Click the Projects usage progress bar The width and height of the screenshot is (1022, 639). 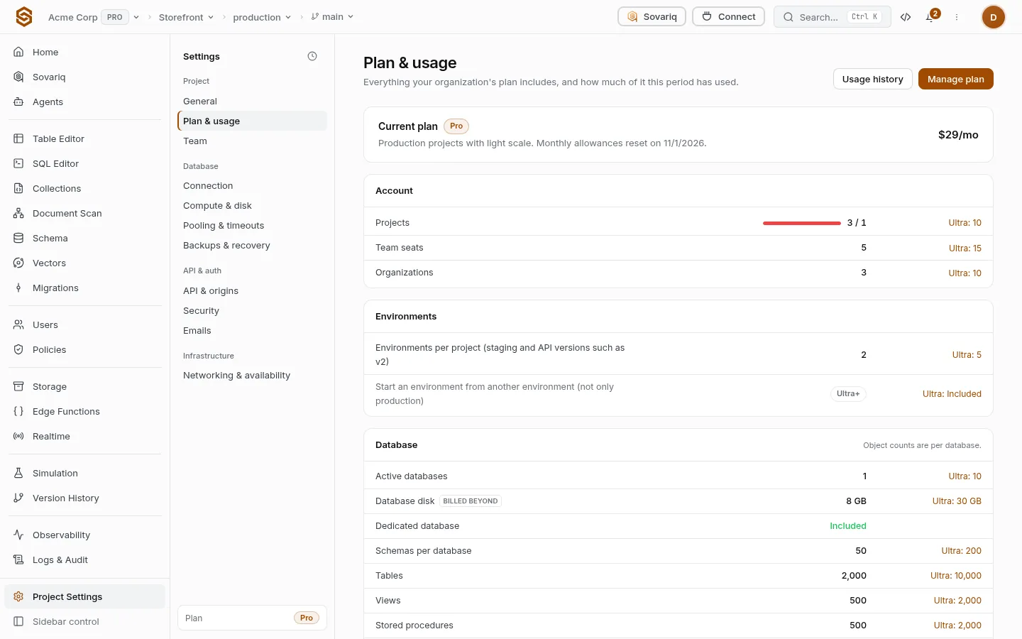[802, 223]
